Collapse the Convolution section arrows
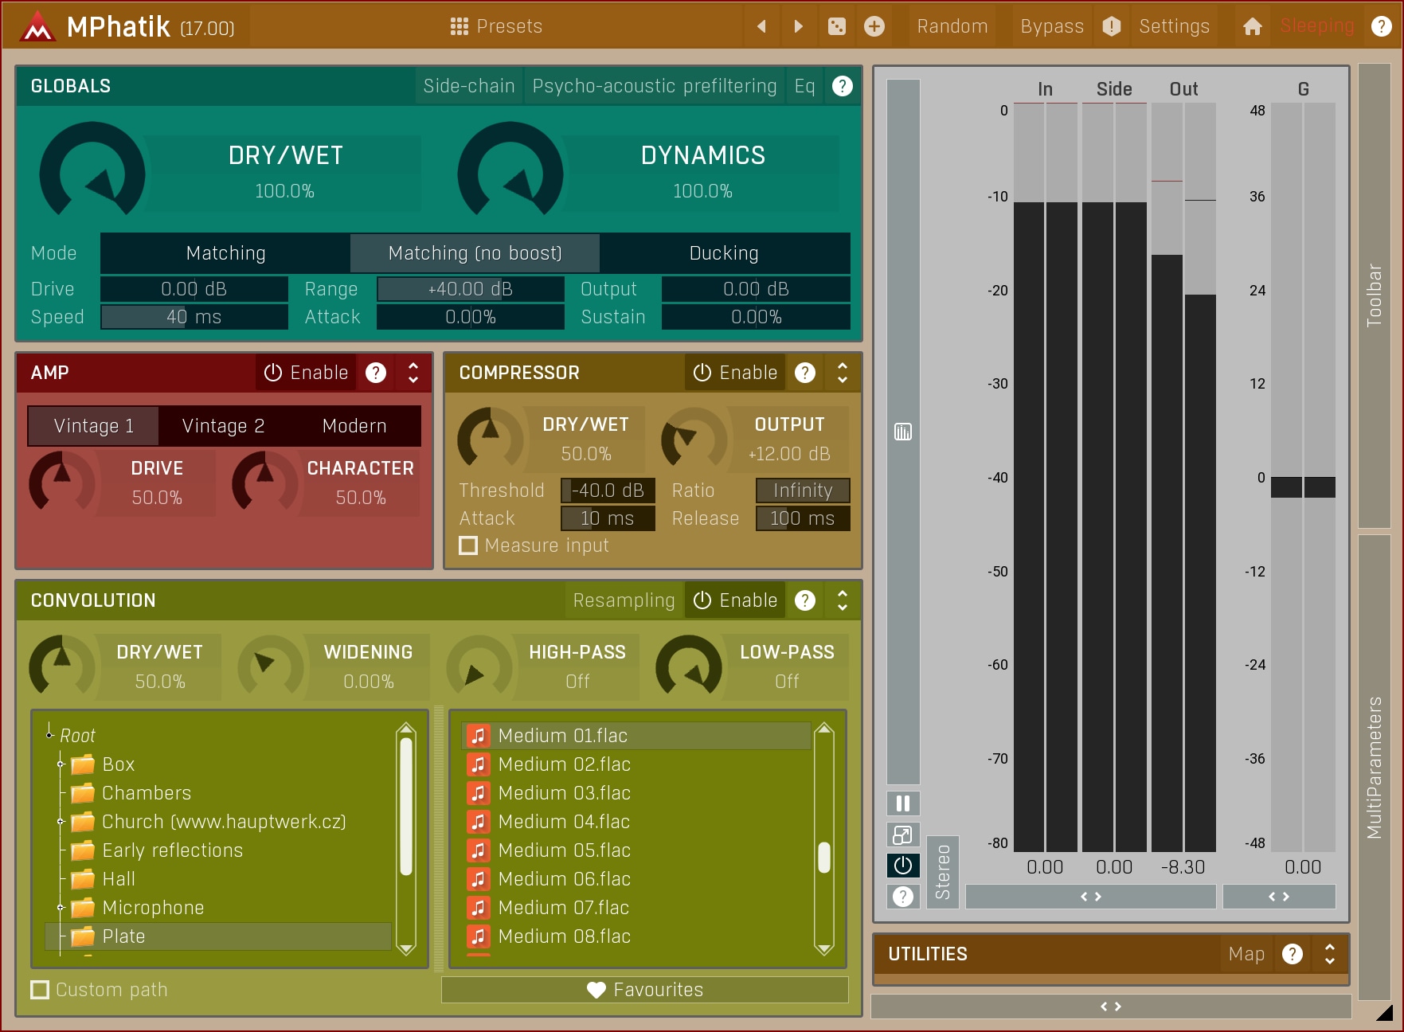Image resolution: width=1404 pixels, height=1032 pixels. coord(842,600)
